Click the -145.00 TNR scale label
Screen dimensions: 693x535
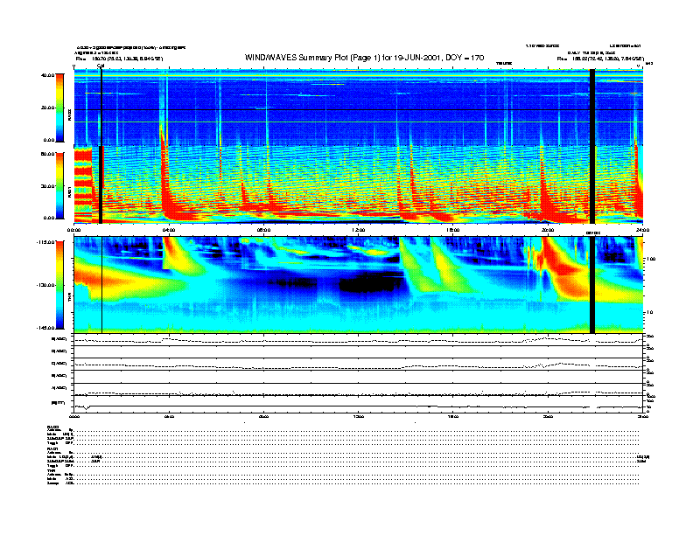point(46,328)
